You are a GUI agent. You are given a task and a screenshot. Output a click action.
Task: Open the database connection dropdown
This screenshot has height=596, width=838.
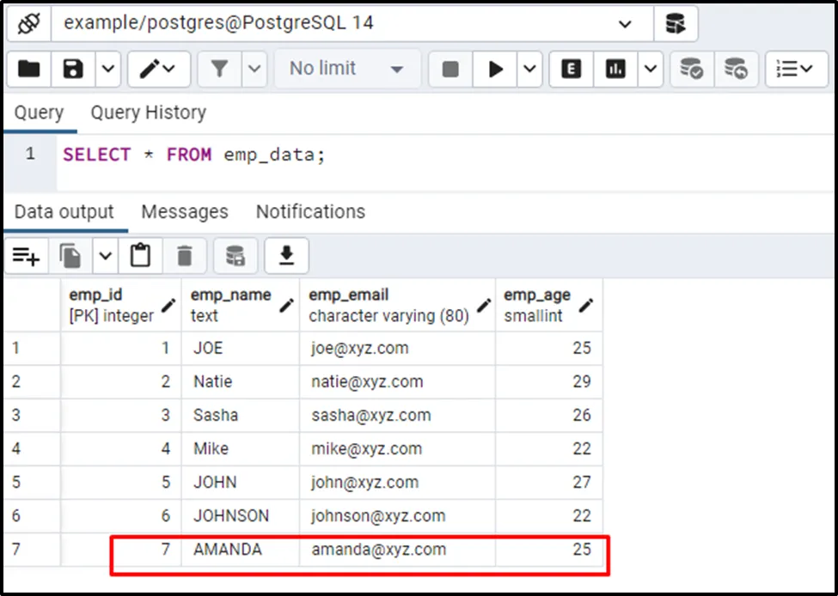click(625, 24)
